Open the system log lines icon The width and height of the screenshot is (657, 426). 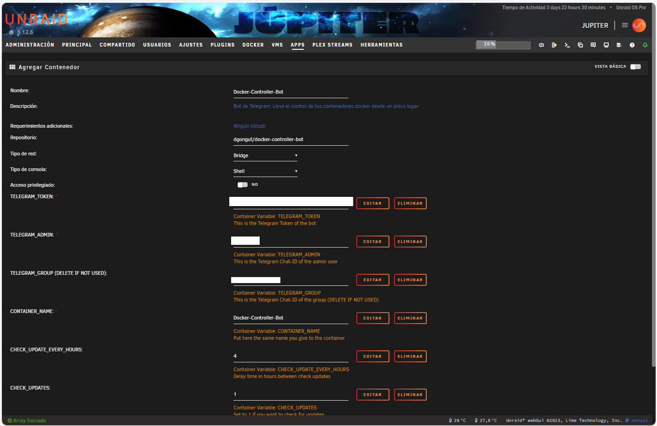[x=619, y=45]
